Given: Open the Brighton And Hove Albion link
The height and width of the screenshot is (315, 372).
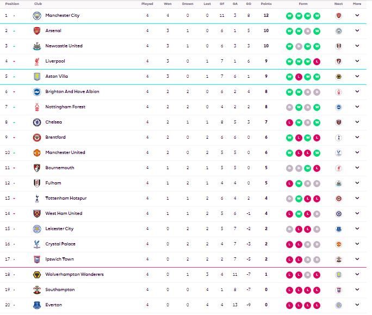Looking at the screenshot, I should (72, 91).
